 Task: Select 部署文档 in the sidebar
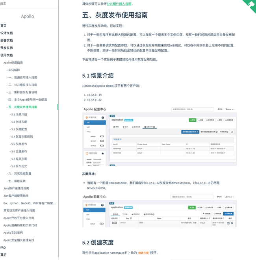click(6, 41)
